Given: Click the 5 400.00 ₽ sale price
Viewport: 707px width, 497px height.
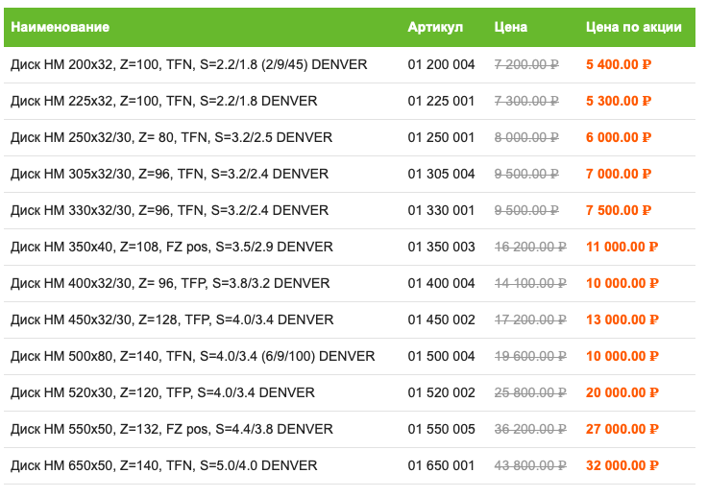Looking at the screenshot, I should coord(619,64).
